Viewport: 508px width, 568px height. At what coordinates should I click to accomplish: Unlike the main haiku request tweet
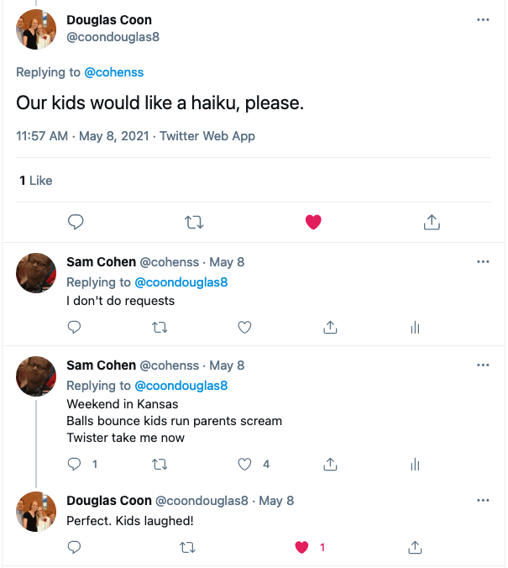tap(312, 223)
